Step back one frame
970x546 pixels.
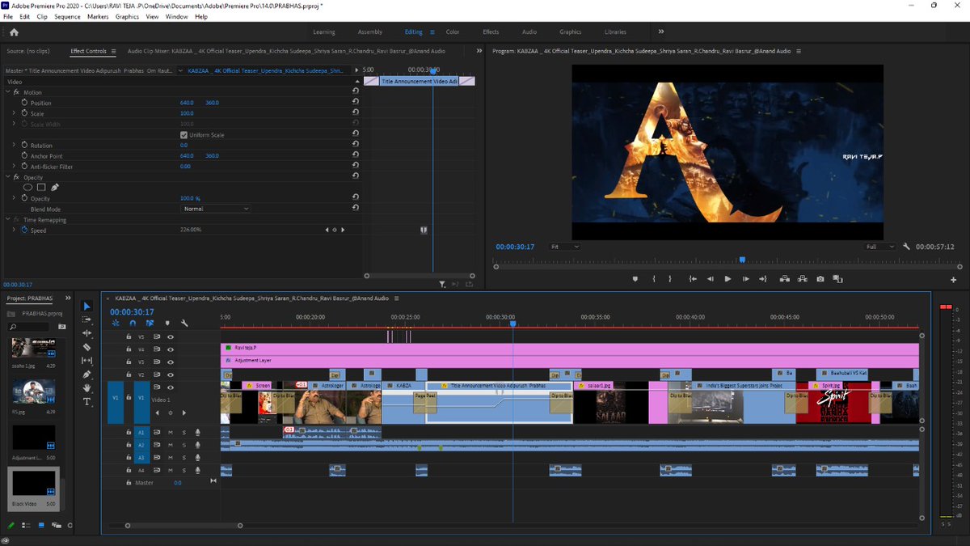(x=710, y=279)
